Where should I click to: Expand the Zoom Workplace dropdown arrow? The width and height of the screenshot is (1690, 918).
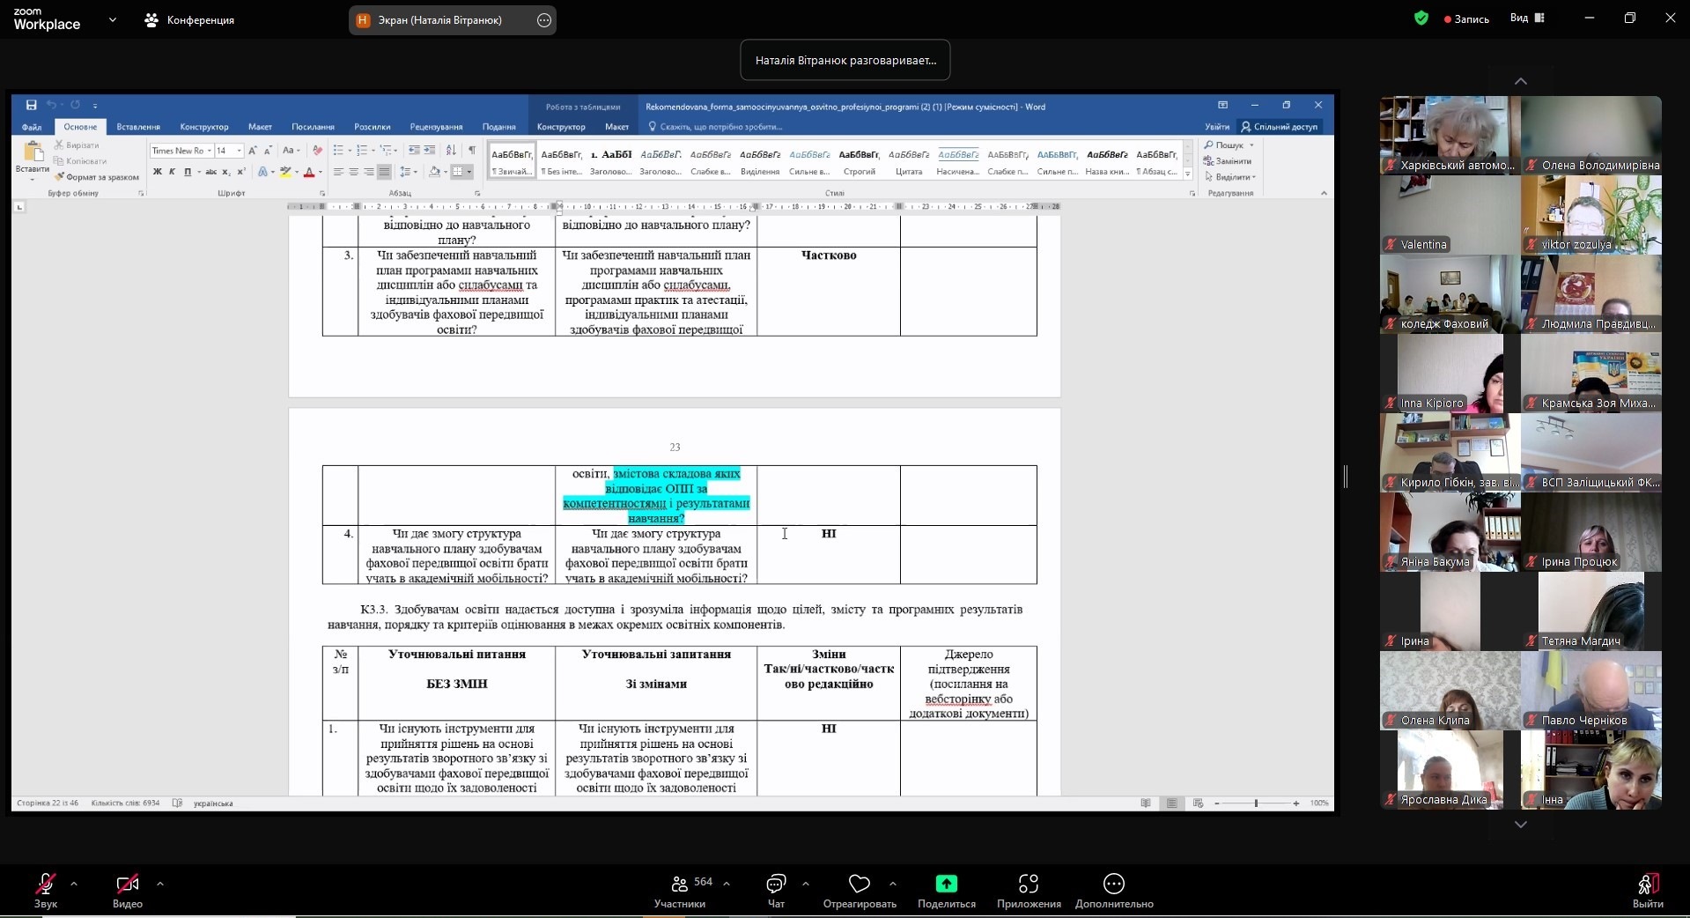tap(112, 19)
